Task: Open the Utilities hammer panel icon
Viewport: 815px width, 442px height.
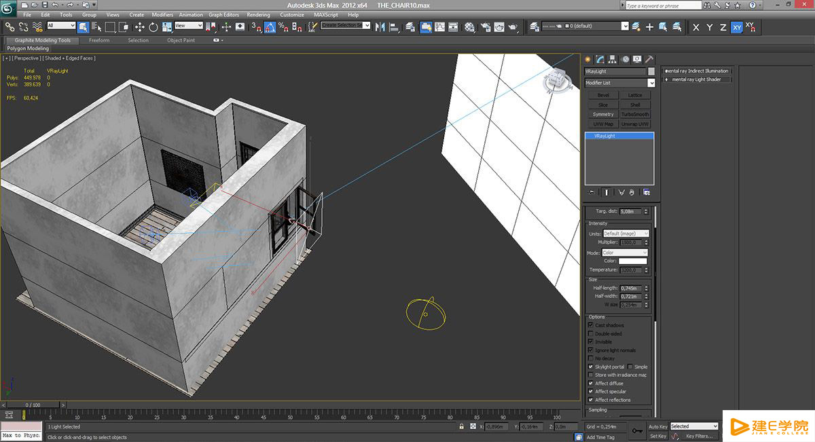Action: (649, 59)
